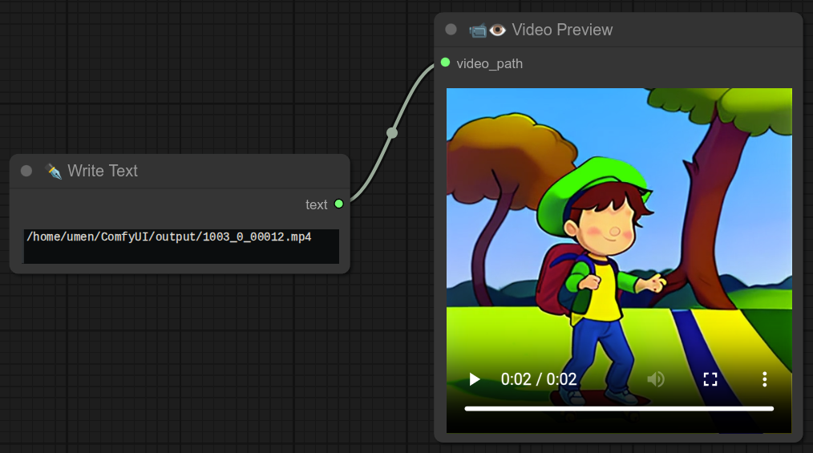Viewport: 813px width, 453px height.
Task: Click the video progress bar
Action: pos(619,409)
